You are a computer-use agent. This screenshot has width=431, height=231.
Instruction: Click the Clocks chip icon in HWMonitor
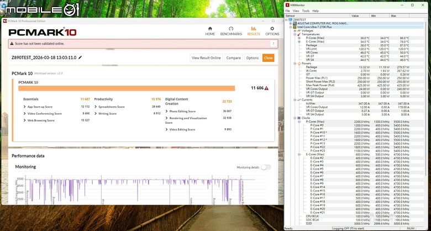coord(299,118)
